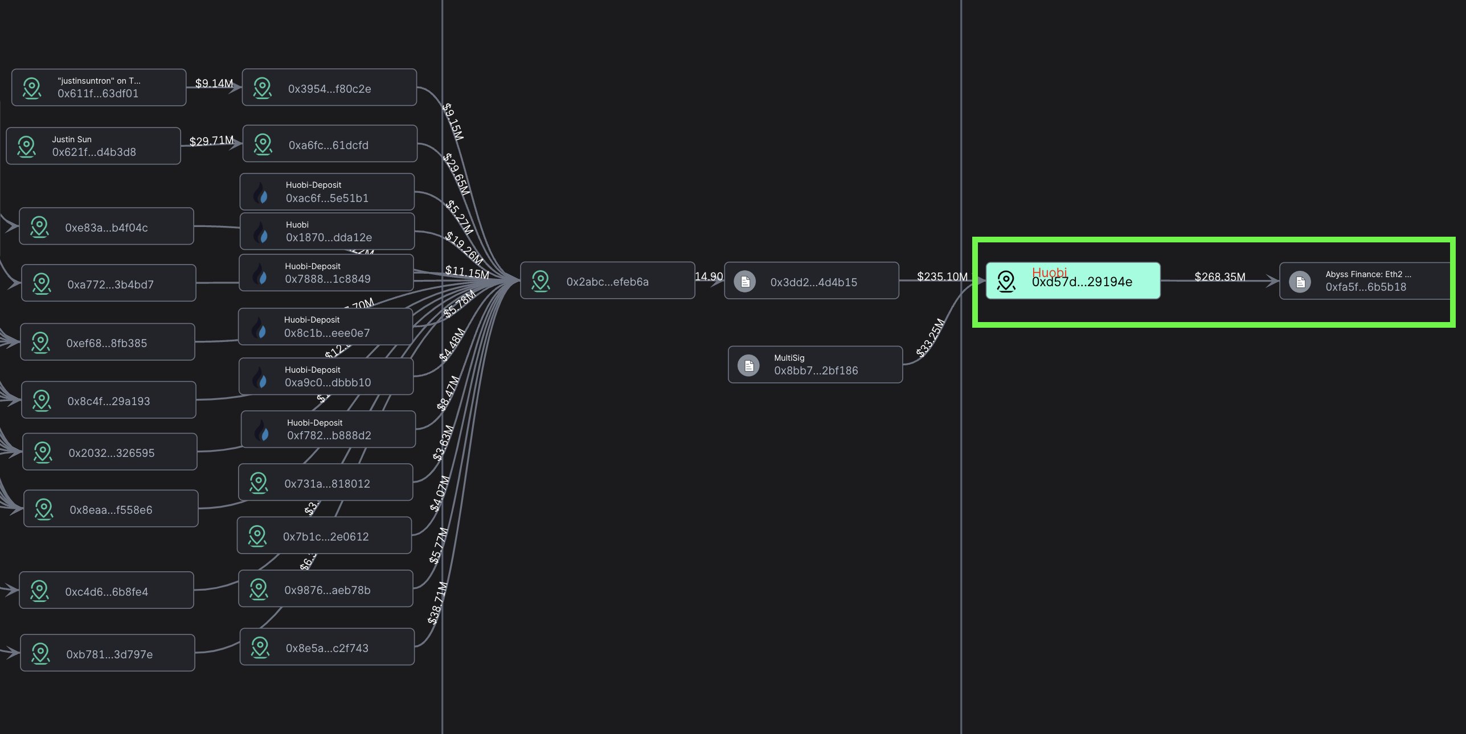Viewport: 1466px width, 734px height.
Task: Click MultiSig contract icon 0x8bb7...2bf186
Action: pos(748,365)
